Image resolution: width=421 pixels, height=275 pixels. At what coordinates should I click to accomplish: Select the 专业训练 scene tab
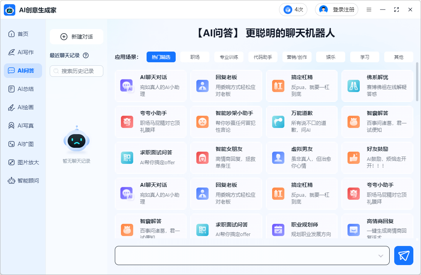pyautogui.click(x=229, y=57)
